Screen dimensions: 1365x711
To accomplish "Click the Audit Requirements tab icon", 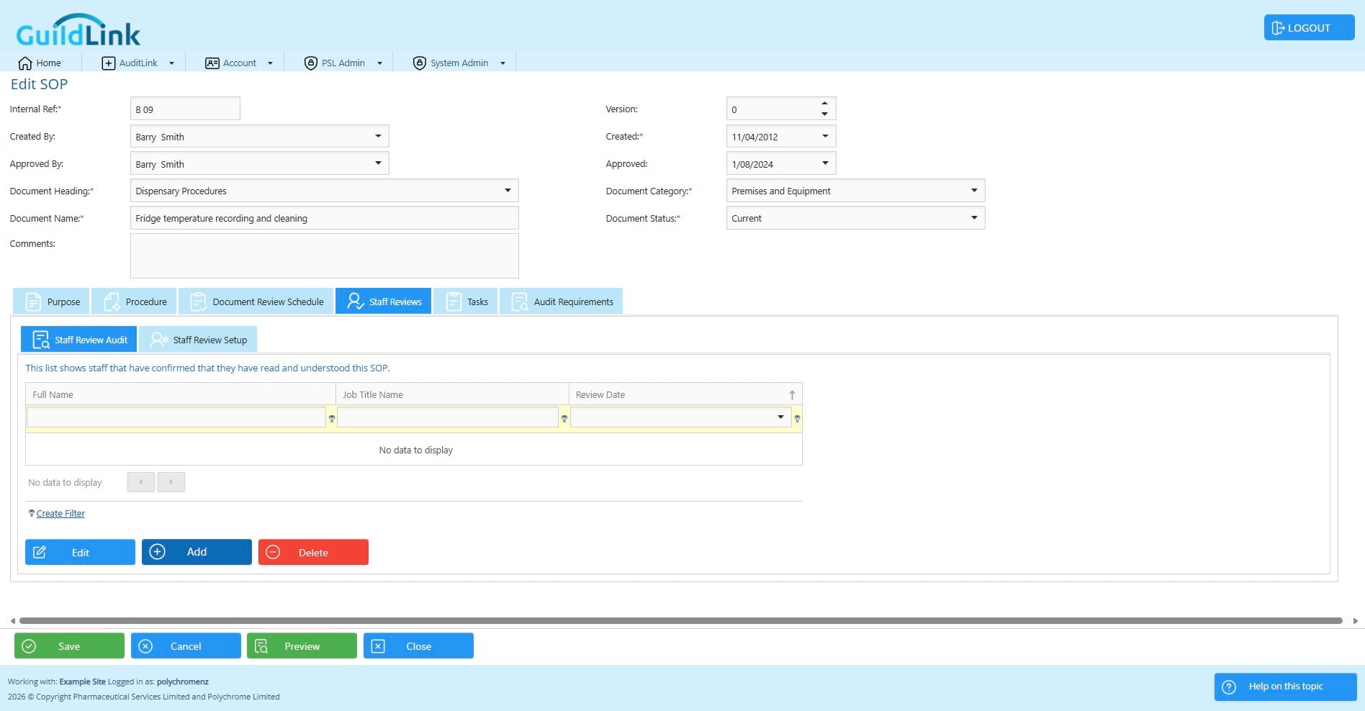I will 519,302.
